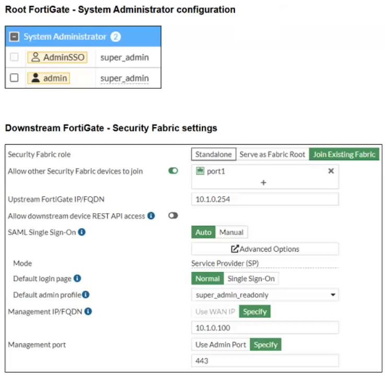Image resolution: width=385 pixels, height=375 pixels.
Task: Click info icon next to SAML Single Sign-On
Action: [82, 232]
